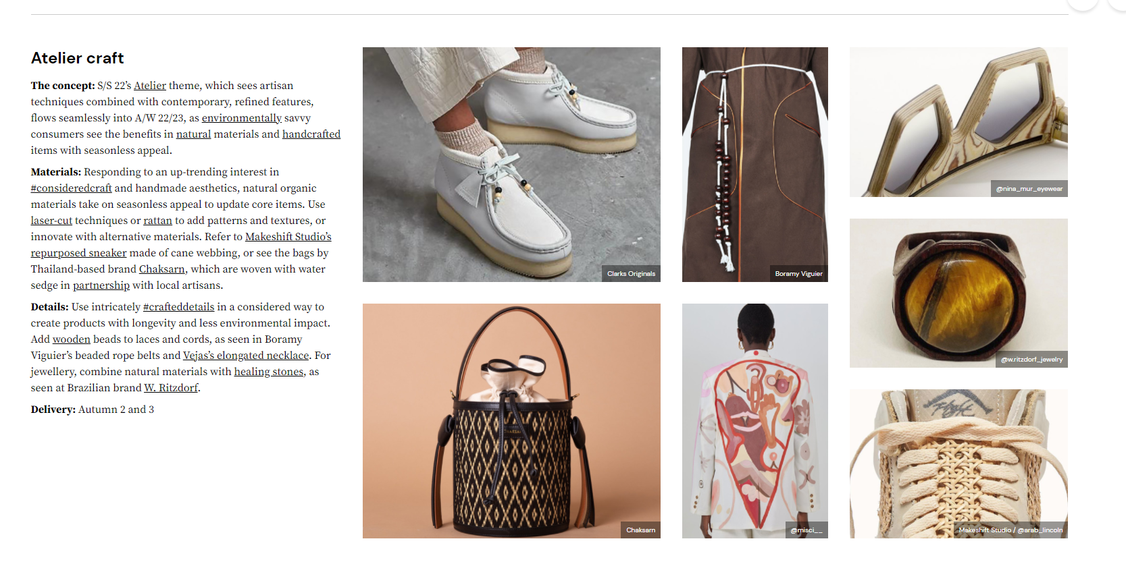1126x562 pixels.
Task: Open the @w.ritzdorf_jewelry ring photo
Action: tap(958, 293)
